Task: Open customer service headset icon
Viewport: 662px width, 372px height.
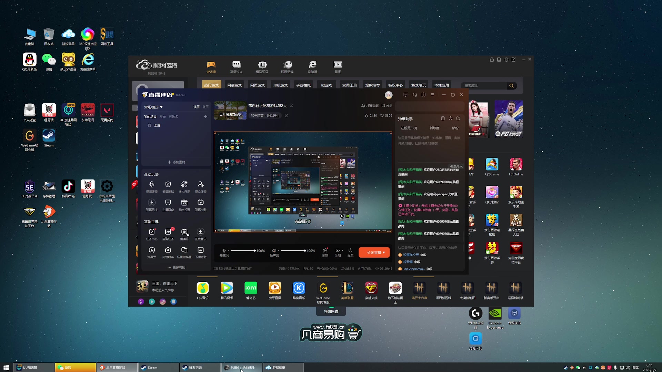Action: [x=415, y=95]
